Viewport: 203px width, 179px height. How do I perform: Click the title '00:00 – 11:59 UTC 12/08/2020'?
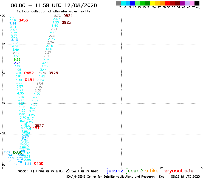54,5
